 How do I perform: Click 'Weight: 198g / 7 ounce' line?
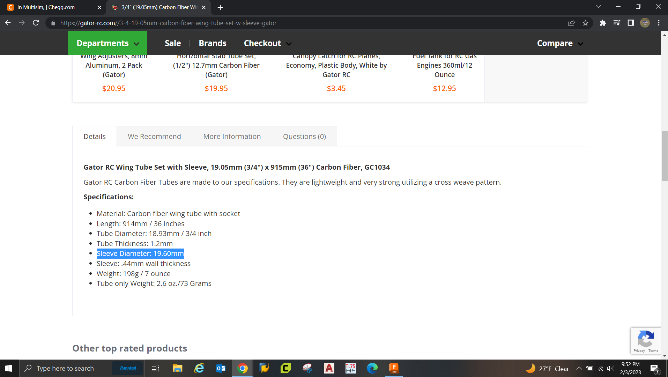click(x=134, y=274)
